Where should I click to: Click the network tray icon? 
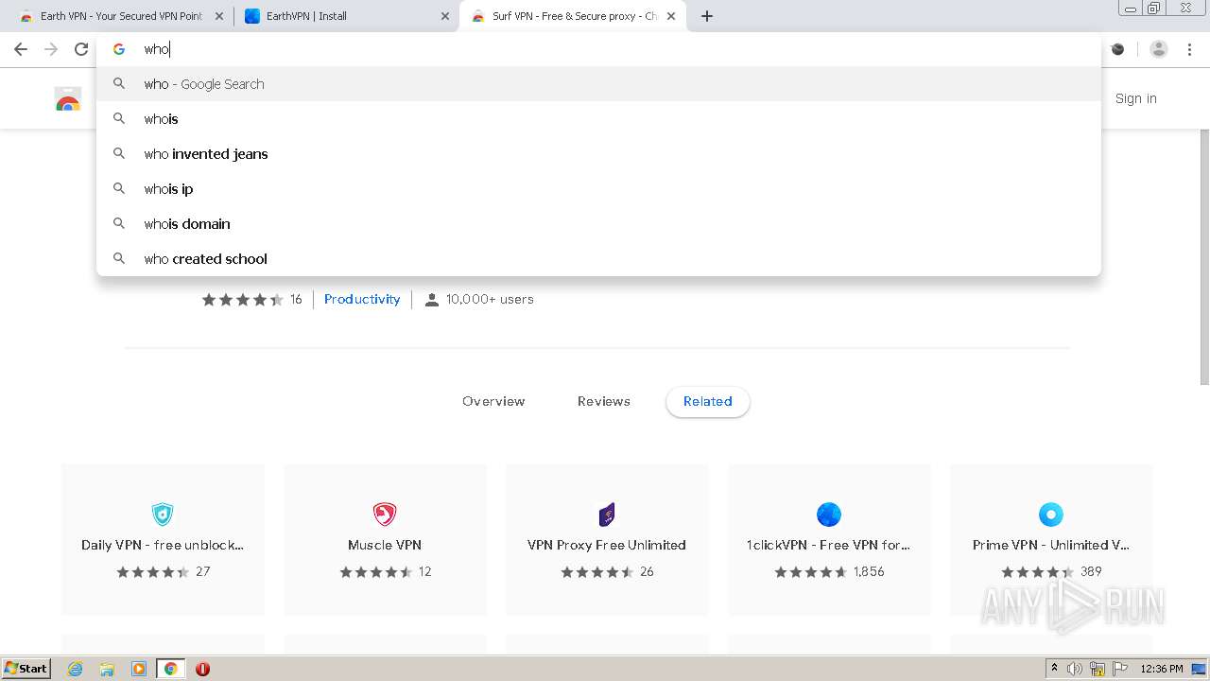[x=1098, y=669]
